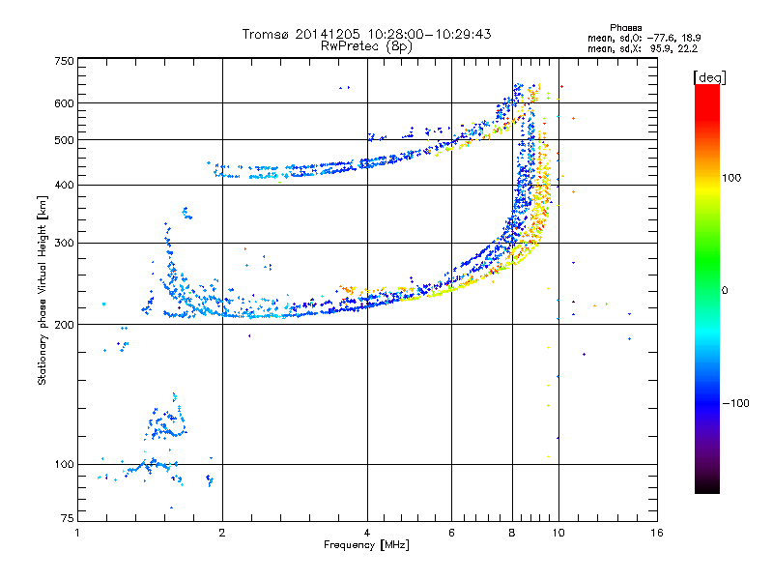This screenshot has height=580, width=773.
Task: Click the 'Frequency [MHz]' axis label
Action: 366,545
